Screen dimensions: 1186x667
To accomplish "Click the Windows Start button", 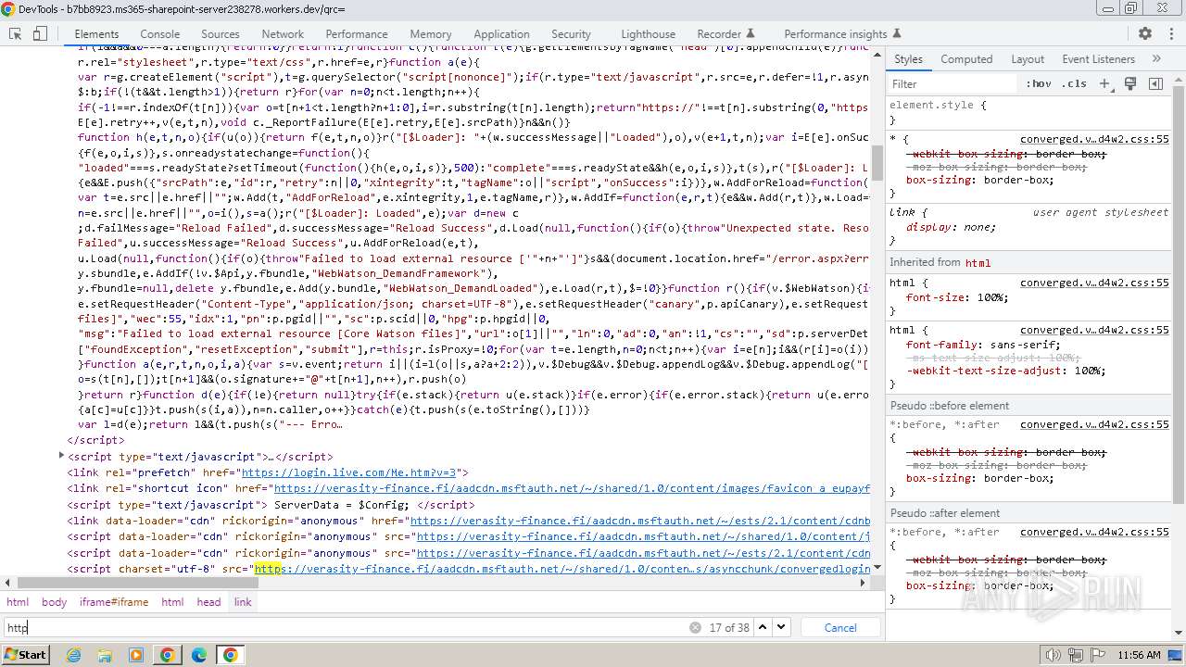I will click(x=25, y=655).
